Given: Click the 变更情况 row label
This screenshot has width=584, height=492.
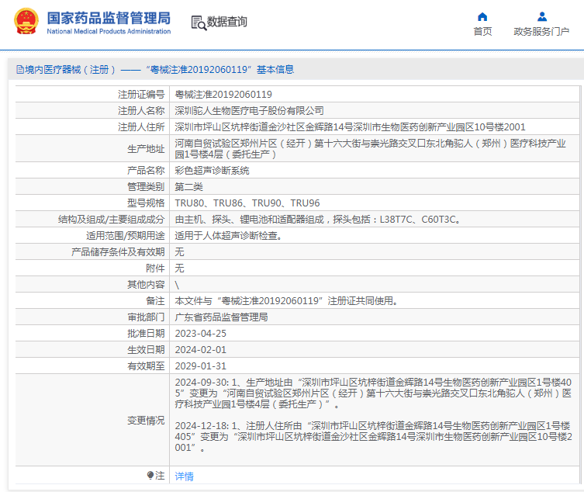Looking at the screenshot, I should pyautogui.click(x=146, y=421).
